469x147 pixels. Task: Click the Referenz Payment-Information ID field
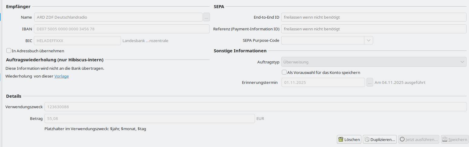coord(374,29)
